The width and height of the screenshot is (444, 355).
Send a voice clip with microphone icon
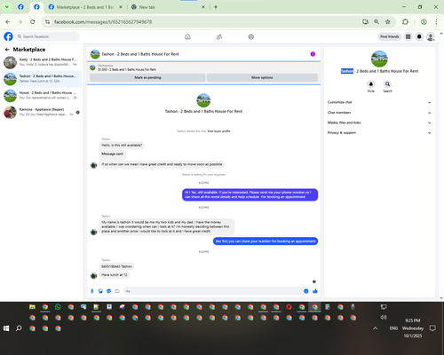(x=92, y=291)
